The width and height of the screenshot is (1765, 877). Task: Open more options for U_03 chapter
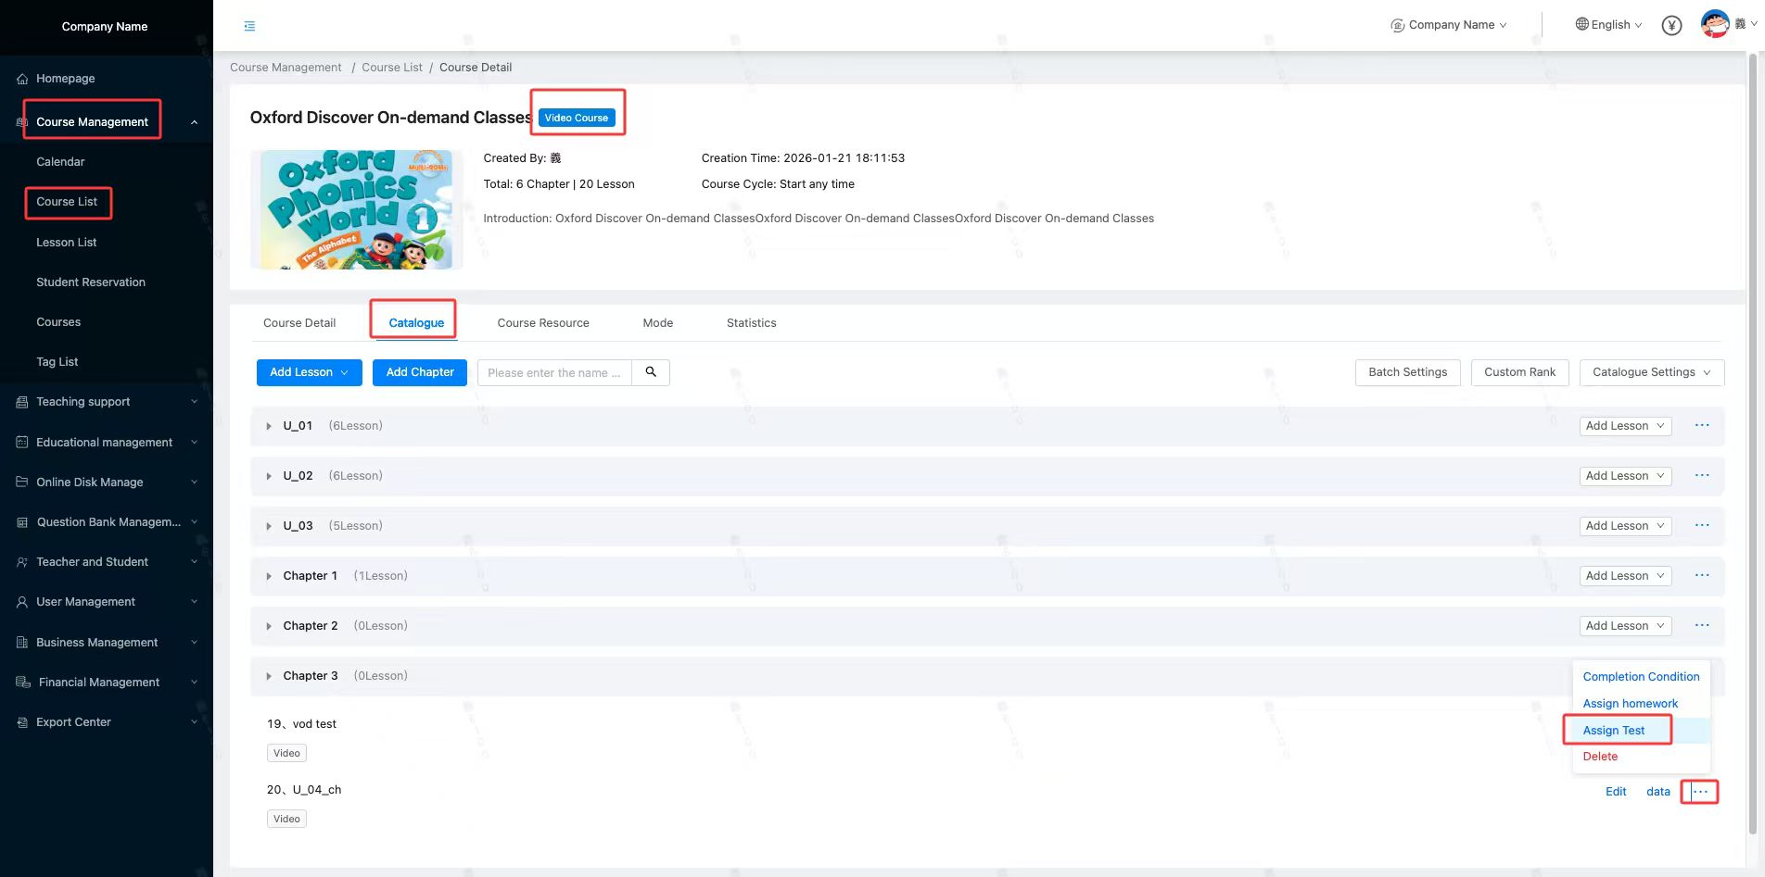(x=1702, y=526)
